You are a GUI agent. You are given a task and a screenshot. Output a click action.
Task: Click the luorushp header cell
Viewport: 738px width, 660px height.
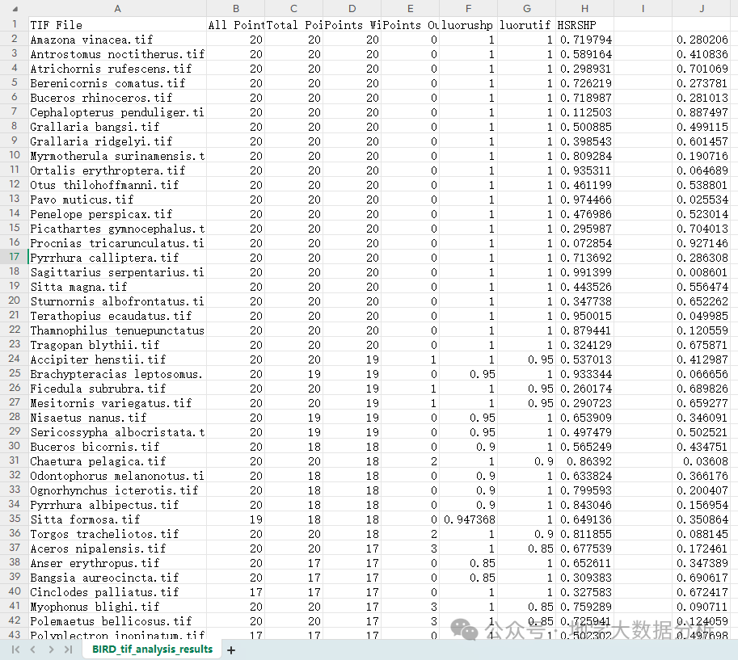coord(468,25)
